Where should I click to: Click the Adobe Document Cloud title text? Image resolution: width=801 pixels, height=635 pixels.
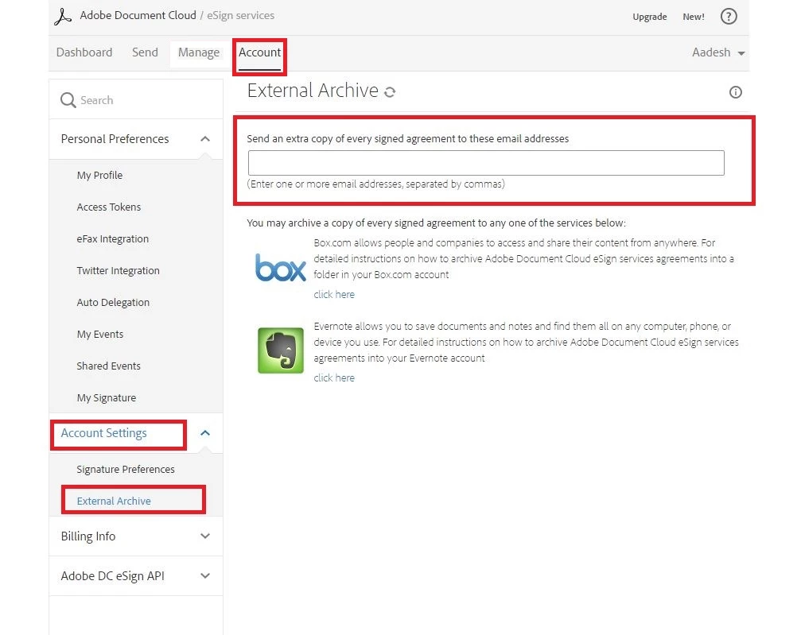pos(138,15)
